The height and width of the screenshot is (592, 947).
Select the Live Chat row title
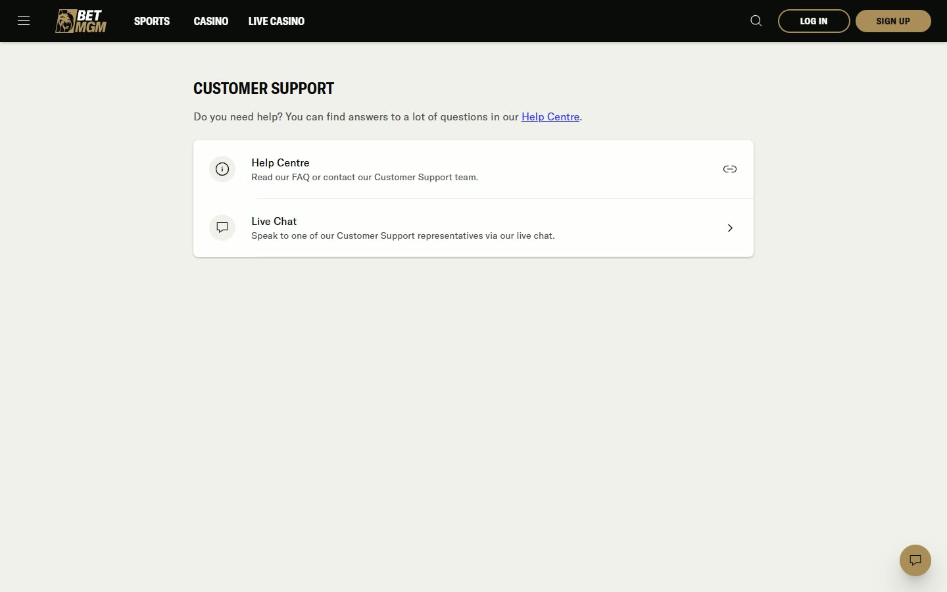click(274, 221)
